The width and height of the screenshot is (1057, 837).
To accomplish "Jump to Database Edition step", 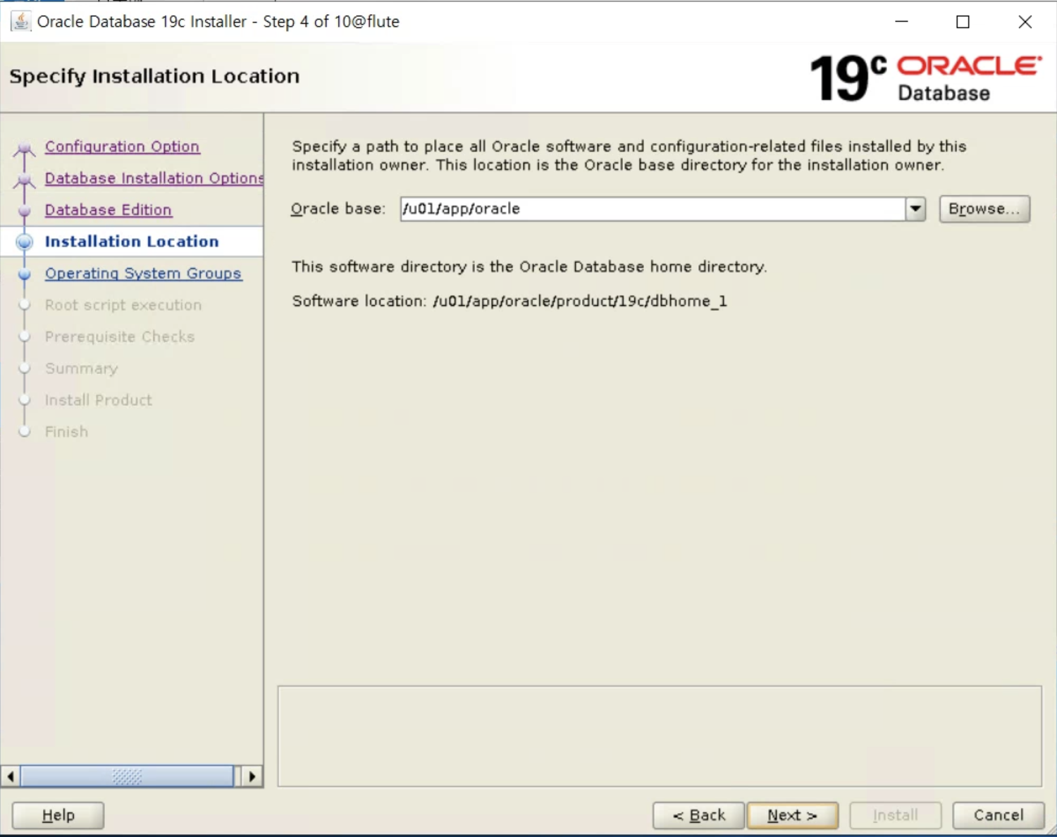I will 109,210.
